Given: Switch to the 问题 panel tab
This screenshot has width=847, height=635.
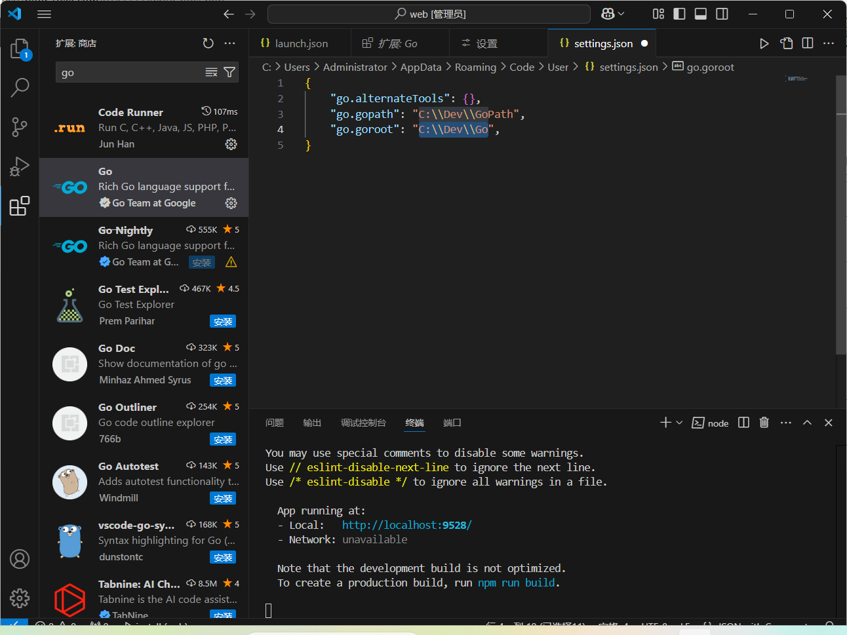Looking at the screenshot, I should click(x=275, y=423).
